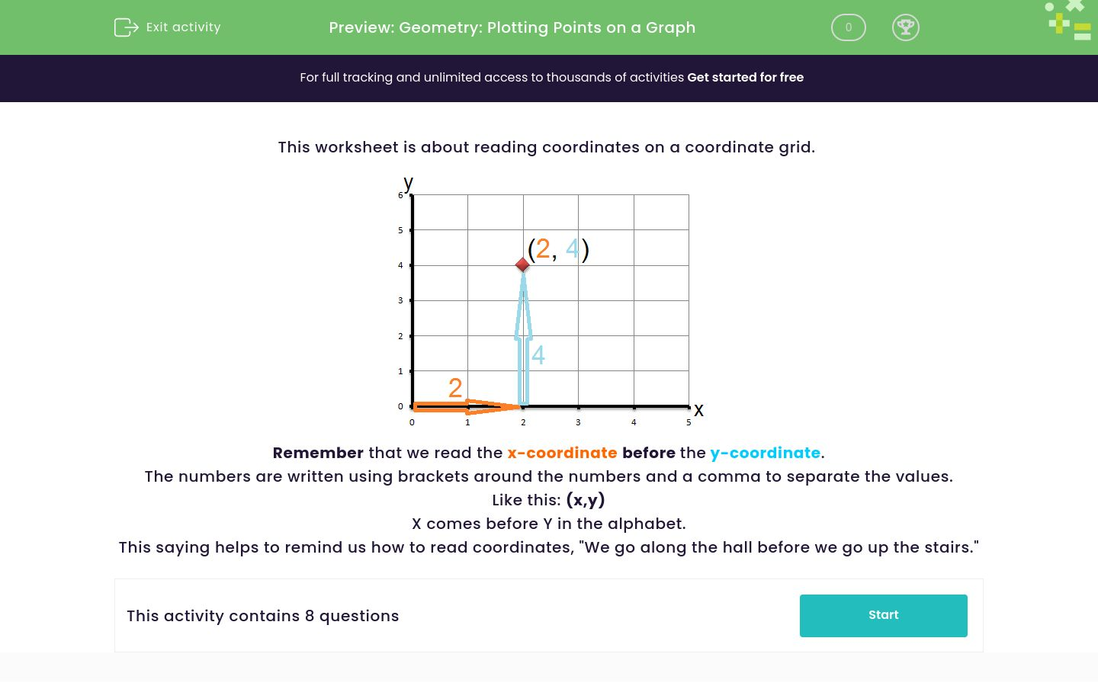Click the y-axis label on the graph
The image size is (1098, 686).
coord(408,183)
